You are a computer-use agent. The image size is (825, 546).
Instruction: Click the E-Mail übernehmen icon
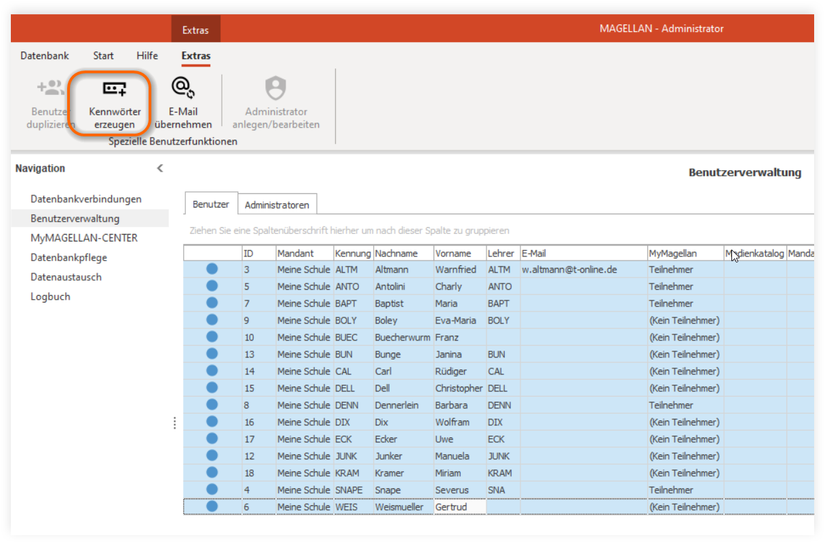pyautogui.click(x=183, y=87)
